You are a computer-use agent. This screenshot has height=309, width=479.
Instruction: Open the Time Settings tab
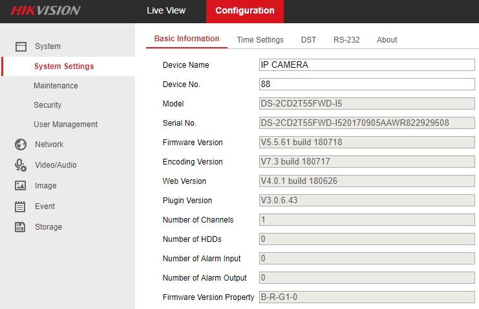click(261, 40)
